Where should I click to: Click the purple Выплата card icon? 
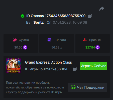[49, 40]
